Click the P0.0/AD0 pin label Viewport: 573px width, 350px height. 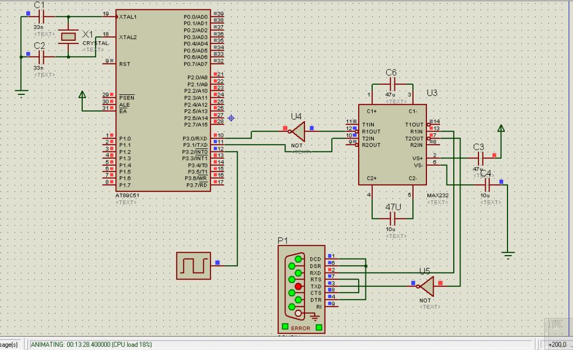coord(195,17)
